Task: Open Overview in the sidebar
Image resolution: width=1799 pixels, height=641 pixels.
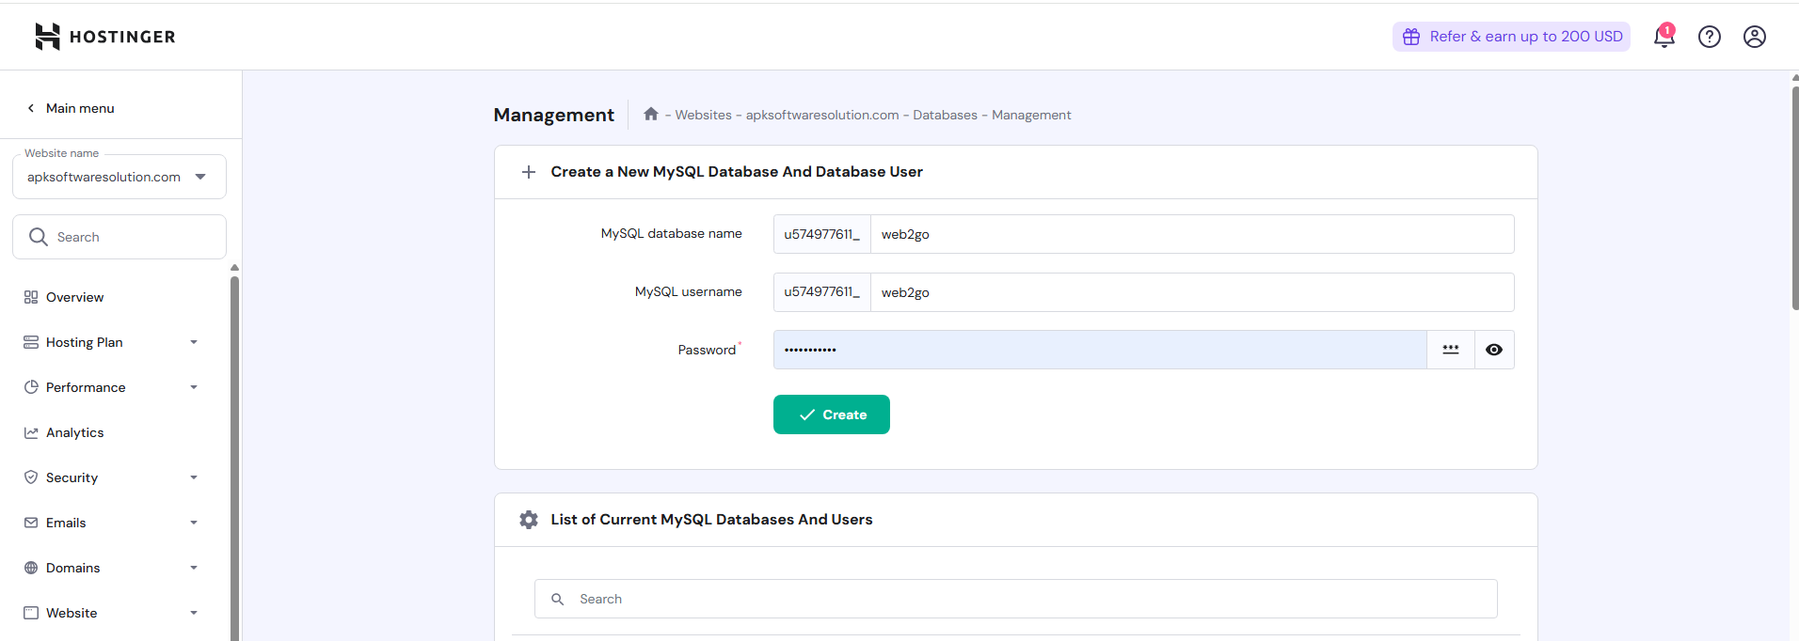Action: click(74, 297)
